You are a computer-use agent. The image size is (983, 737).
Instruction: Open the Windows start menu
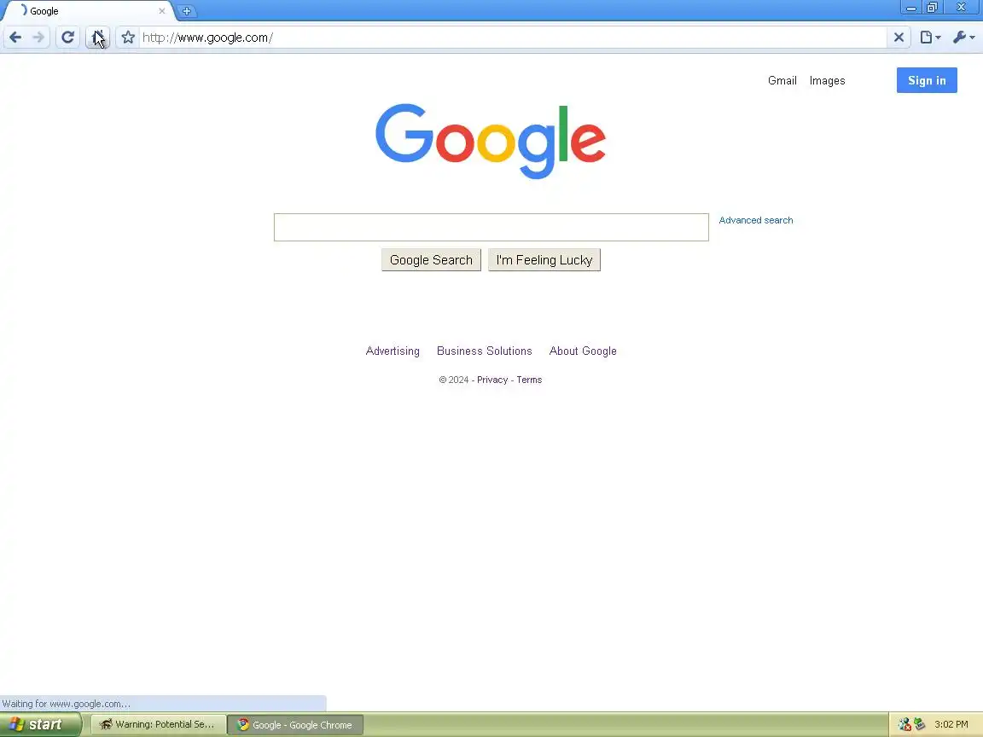pos(40,724)
